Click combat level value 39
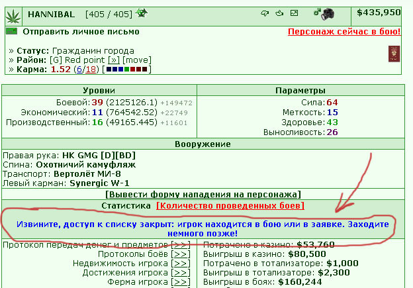413x288 pixels. tap(97, 102)
